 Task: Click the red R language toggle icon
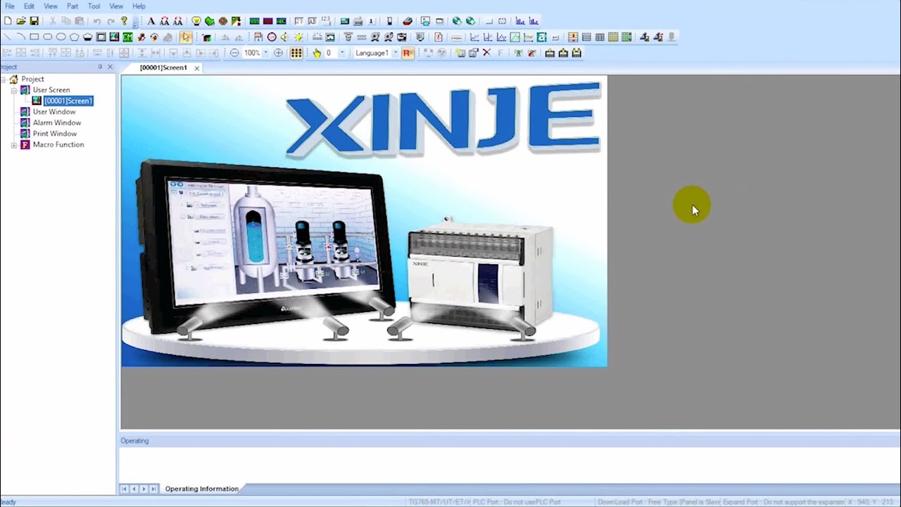point(407,53)
